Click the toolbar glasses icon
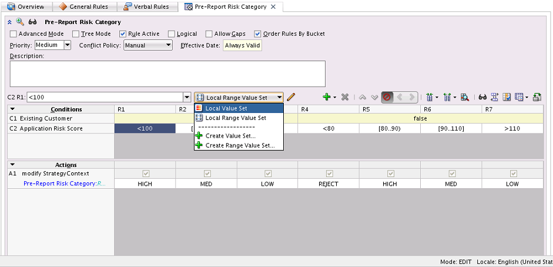The width and height of the screenshot is (553, 267). coord(483,97)
